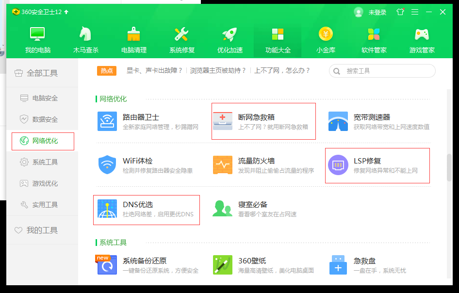Launch 360壁纸 green icon
This screenshot has width=459, height=293.
223,265
